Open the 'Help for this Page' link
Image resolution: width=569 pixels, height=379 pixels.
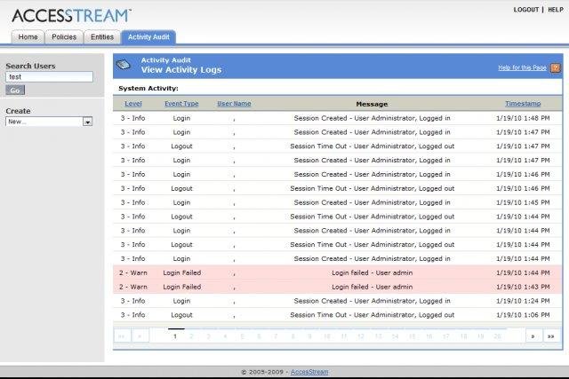click(x=522, y=67)
